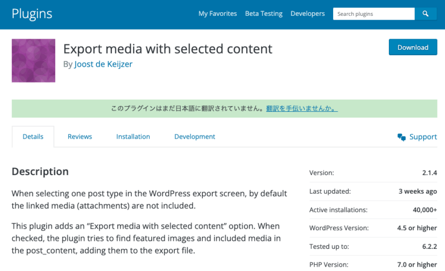Click the 'Export media with selected content' title

coord(168,49)
